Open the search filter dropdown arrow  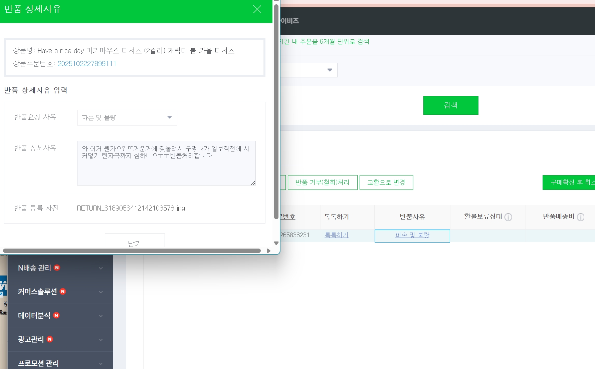330,70
